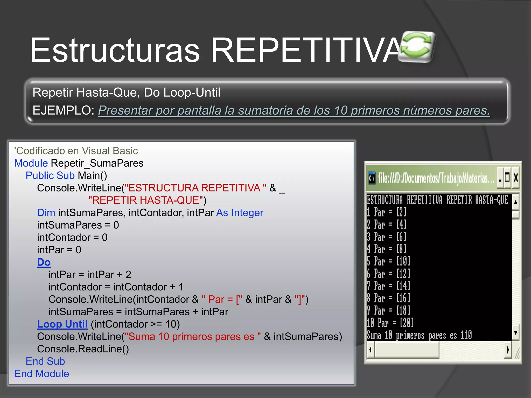531x398 pixels.
Task: Click console output line '6 Par = [12]'
Action: pyautogui.click(x=388, y=274)
